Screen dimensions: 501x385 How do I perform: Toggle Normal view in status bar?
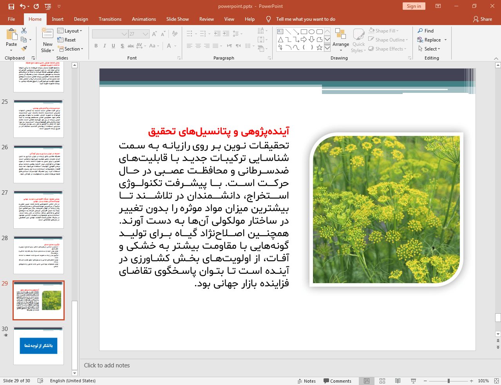click(367, 381)
